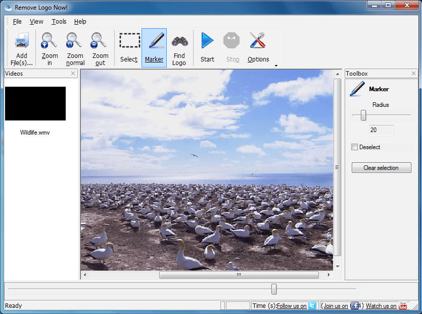This screenshot has height=314, width=422.
Task: Select the Wildlife.wmv thumbnail
Action: tap(35, 104)
